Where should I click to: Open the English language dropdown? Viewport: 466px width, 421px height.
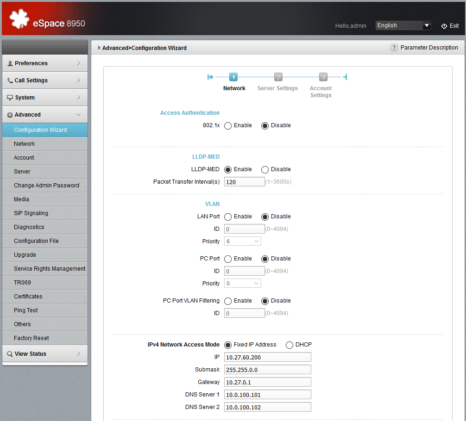pyautogui.click(x=403, y=25)
